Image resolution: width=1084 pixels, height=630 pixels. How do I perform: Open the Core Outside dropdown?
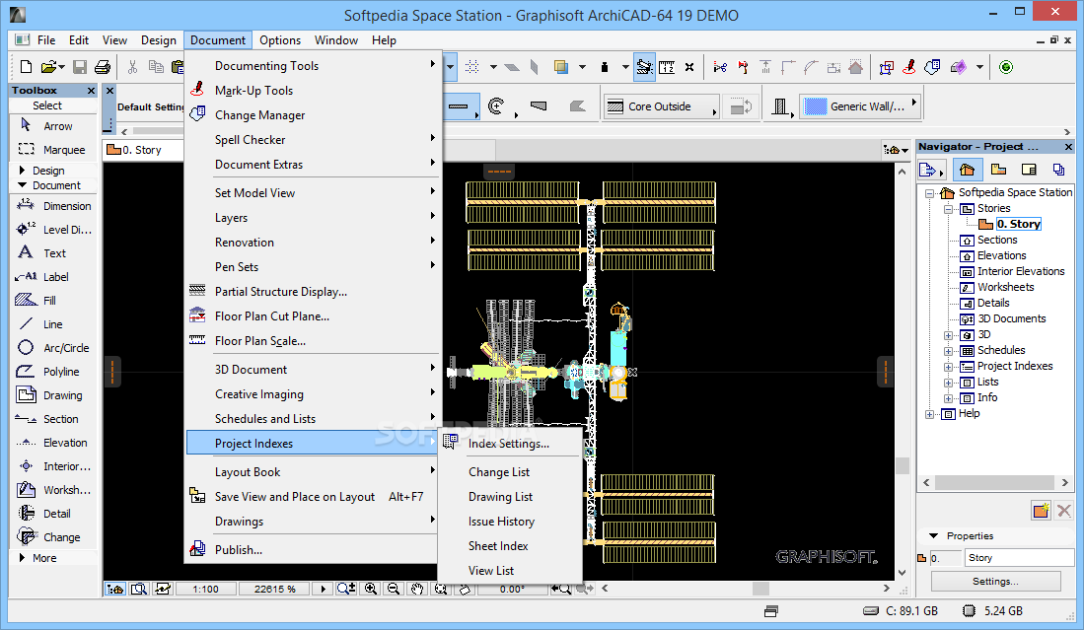(x=659, y=106)
